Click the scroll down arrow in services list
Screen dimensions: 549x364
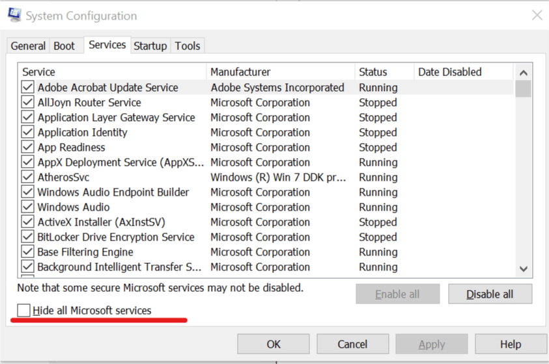(x=524, y=269)
